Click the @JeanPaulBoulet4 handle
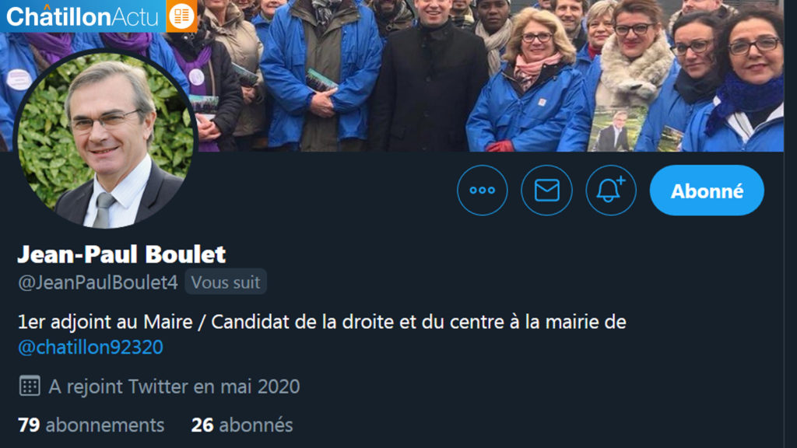Image resolution: width=797 pixels, height=448 pixels. pos(98,282)
